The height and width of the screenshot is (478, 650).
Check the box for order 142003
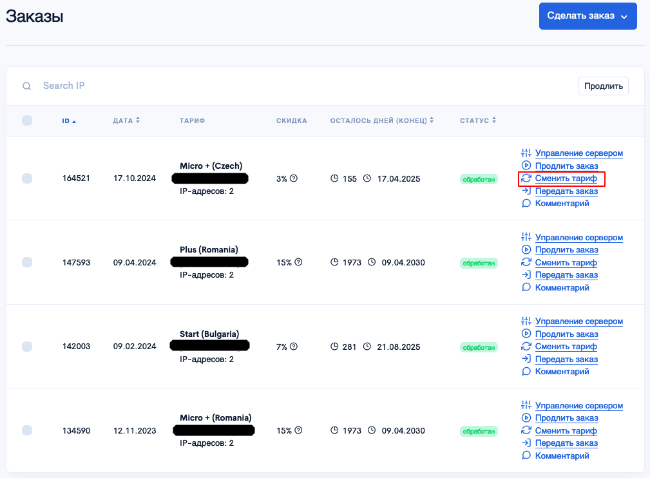click(x=27, y=346)
